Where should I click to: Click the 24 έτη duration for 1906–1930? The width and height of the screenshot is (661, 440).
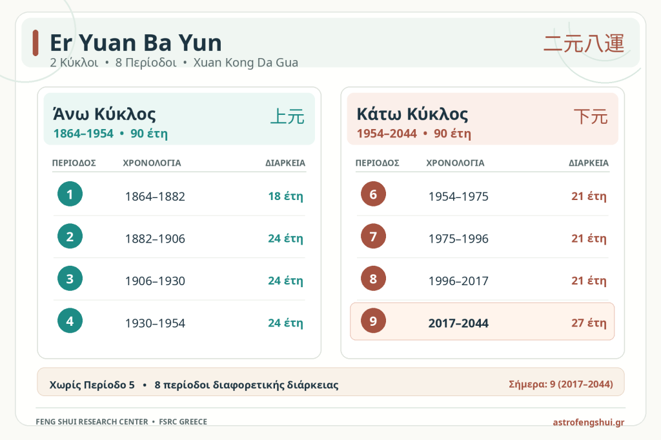click(285, 281)
